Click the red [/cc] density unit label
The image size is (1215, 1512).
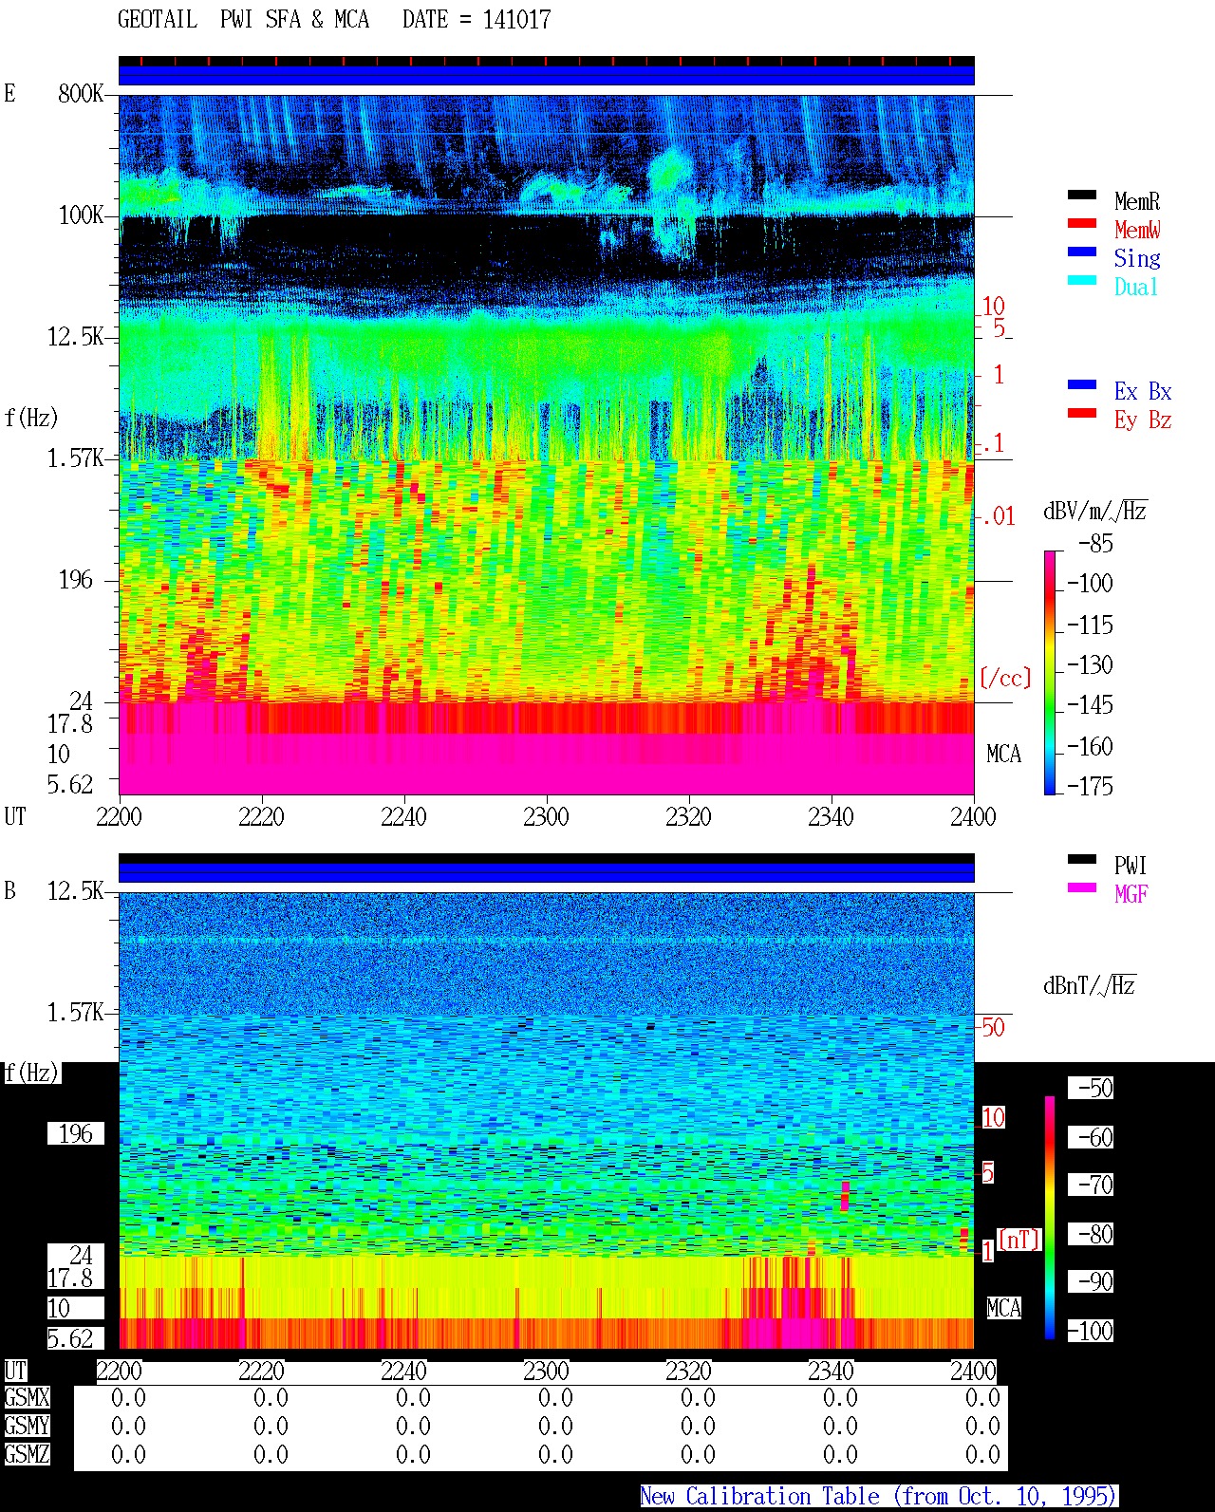[x=1005, y=678]
